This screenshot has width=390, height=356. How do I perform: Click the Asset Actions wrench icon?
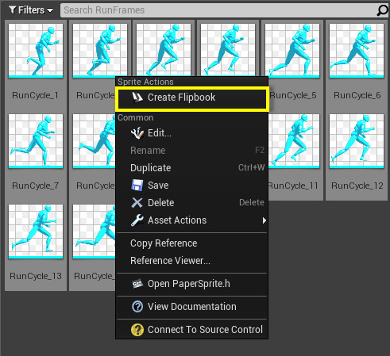click(x=137, y=220)
